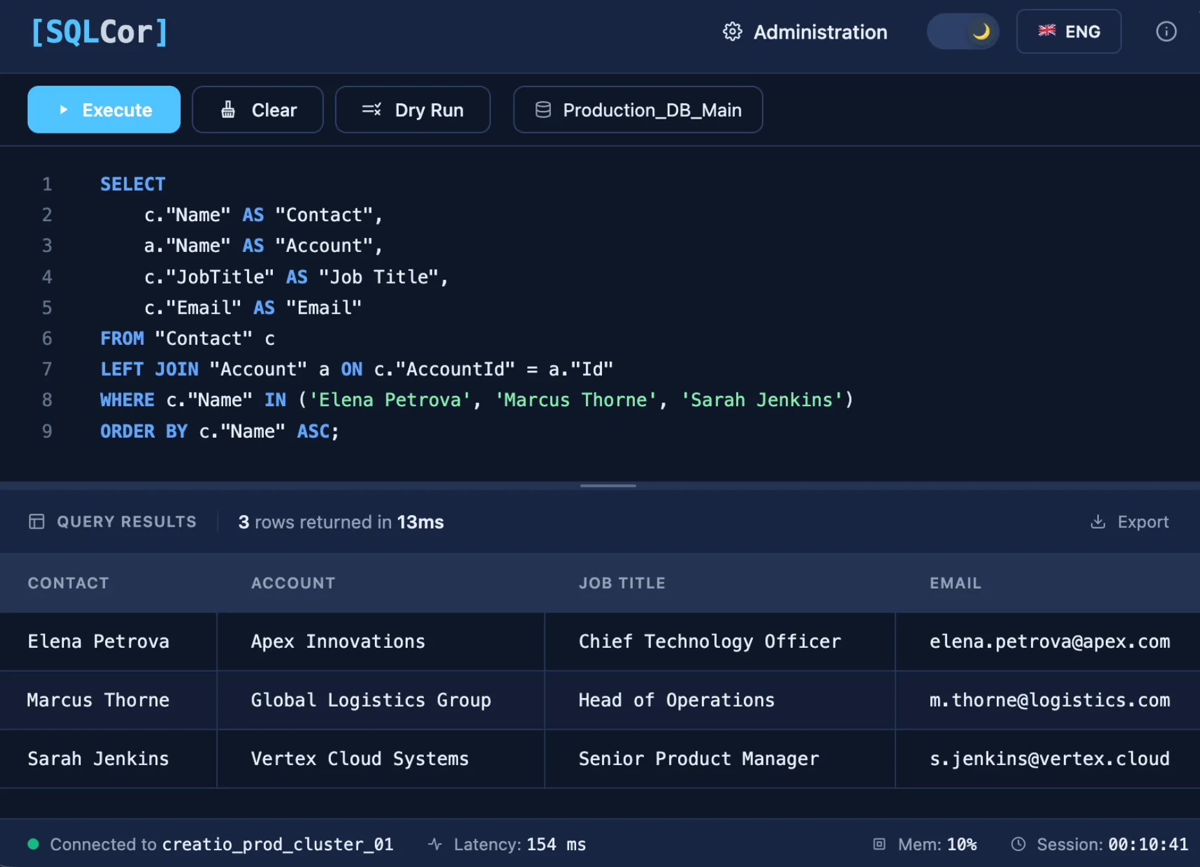Click line number 9 in the editor
The height and width of the screenshot is (867, 1200).
tap(47, 431)
